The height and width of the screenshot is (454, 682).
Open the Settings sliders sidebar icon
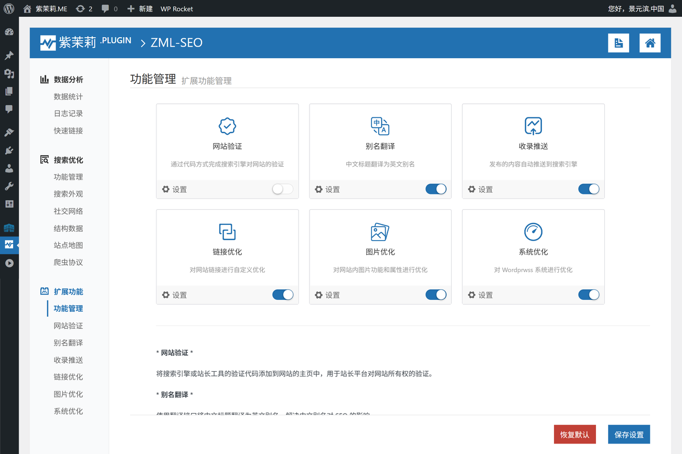9,204
